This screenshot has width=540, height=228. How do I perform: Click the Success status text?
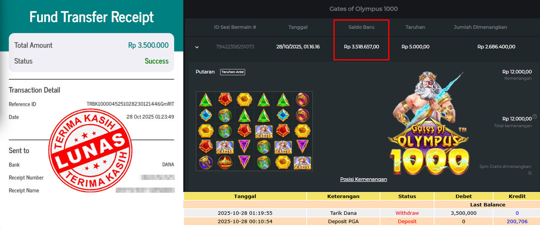(x=157, y=61)
